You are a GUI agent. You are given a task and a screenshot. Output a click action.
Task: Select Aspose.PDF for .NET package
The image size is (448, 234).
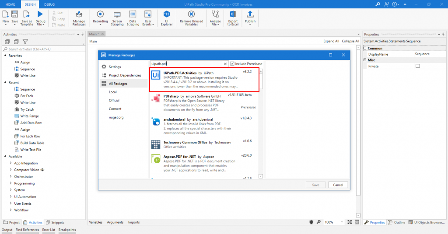pyautogui.click(x=204, y=164)
